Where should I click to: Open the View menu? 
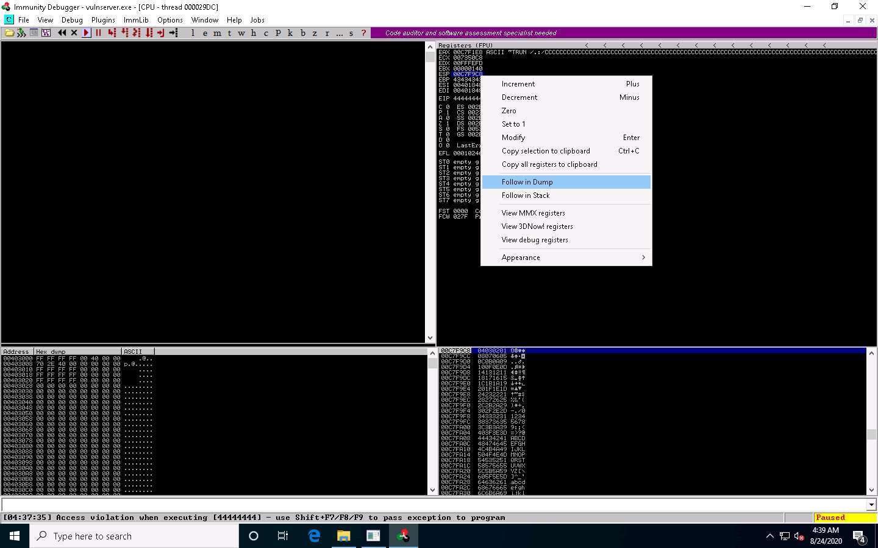[45, 20]
